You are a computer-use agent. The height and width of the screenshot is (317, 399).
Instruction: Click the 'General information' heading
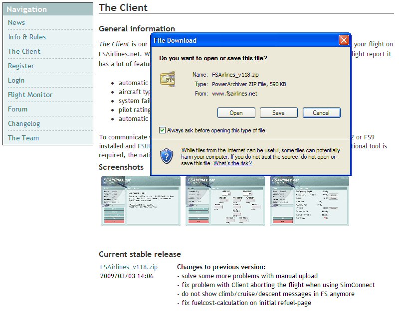coord(137,29)
